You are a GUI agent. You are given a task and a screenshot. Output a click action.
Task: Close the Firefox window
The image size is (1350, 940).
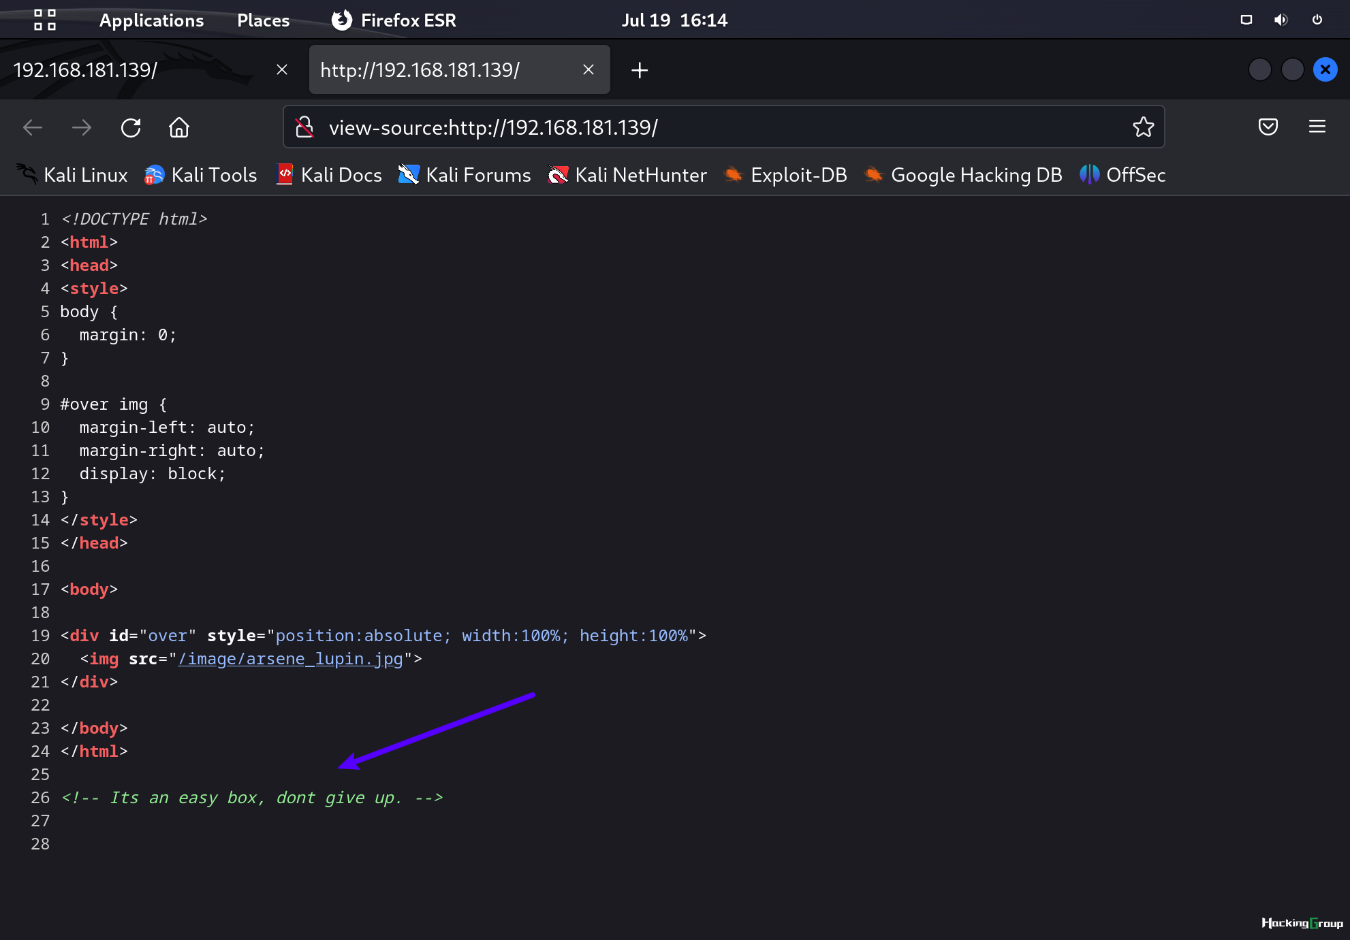[x=1325, y=69]
